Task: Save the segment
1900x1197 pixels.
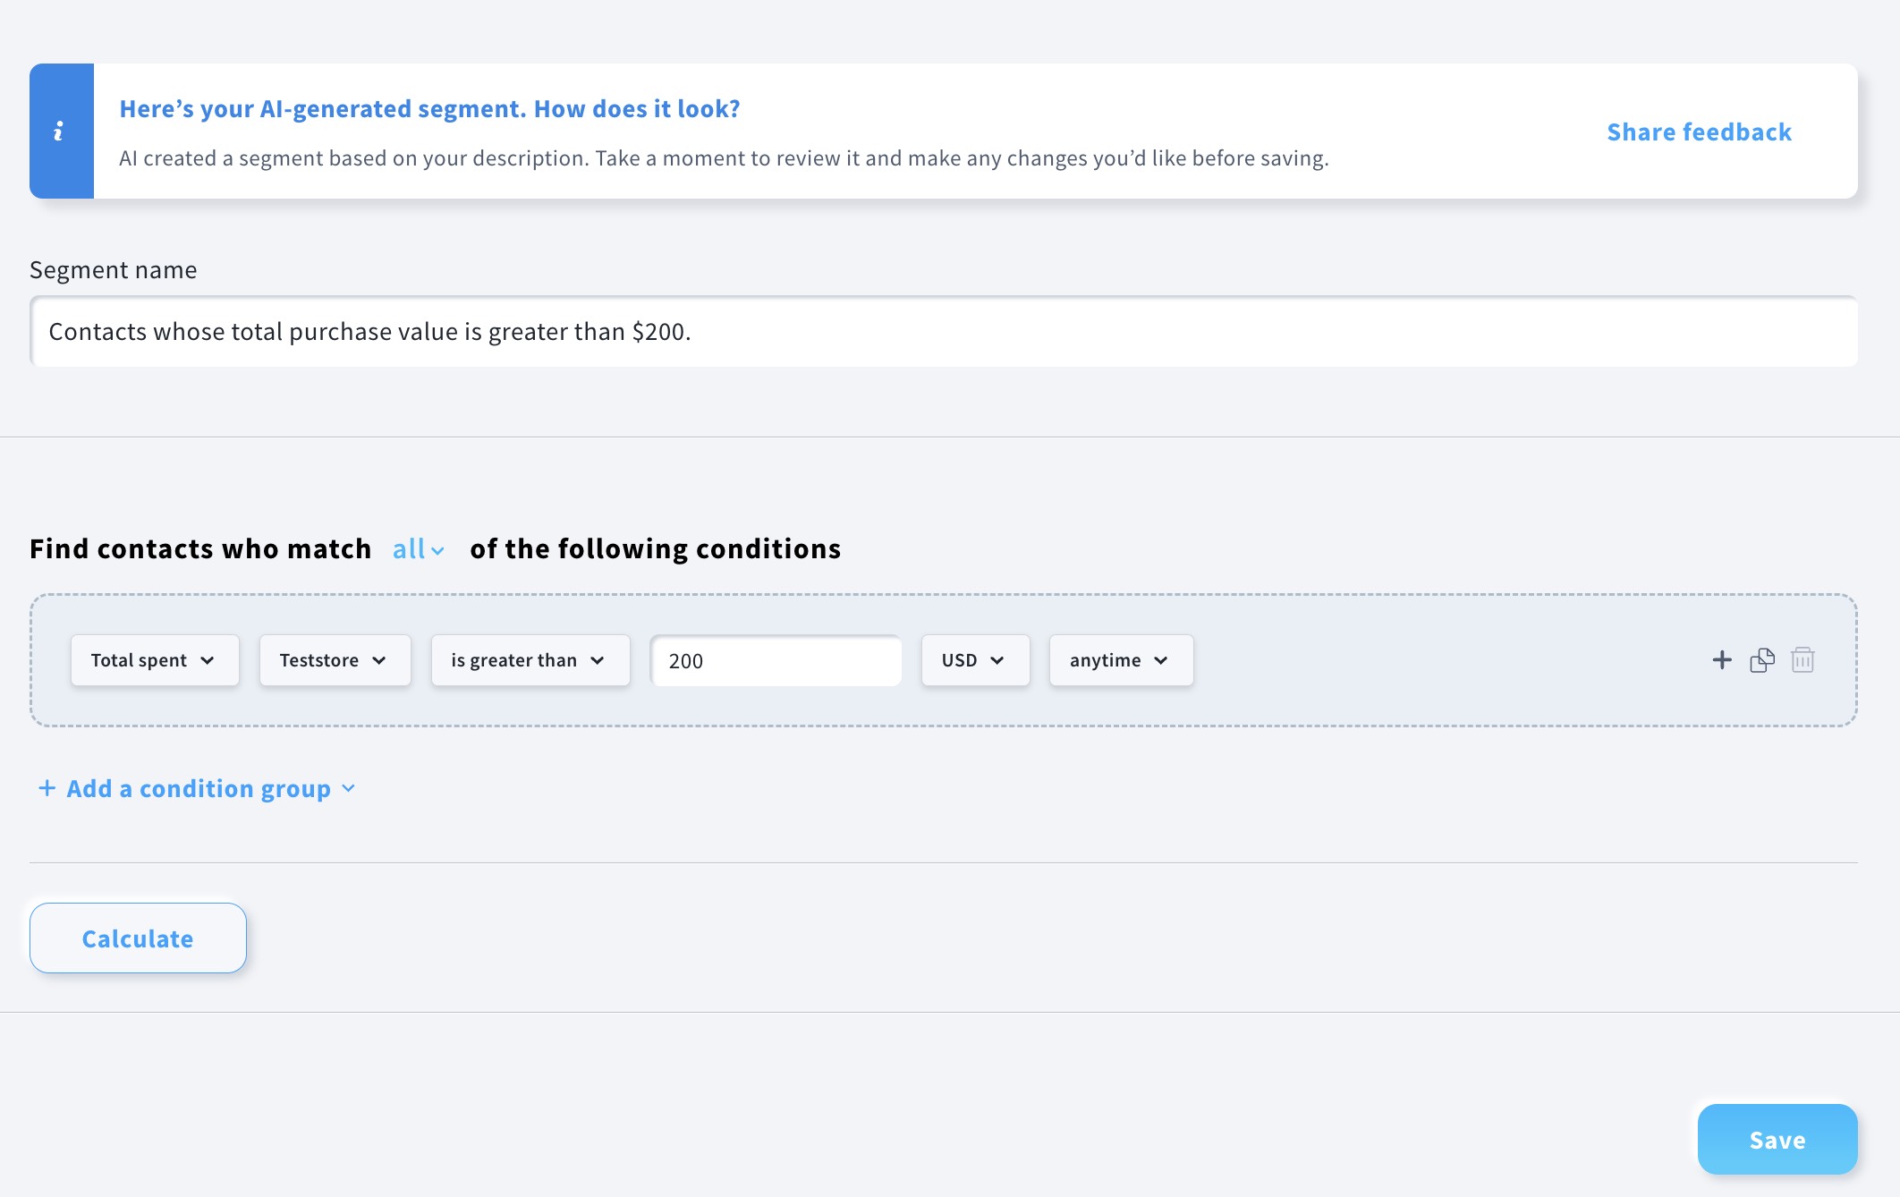Action: coord(1777,1139)
